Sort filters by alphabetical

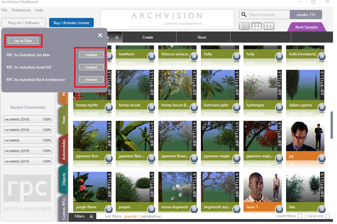click(151, 216)
